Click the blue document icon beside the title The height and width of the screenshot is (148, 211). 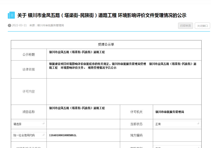coord(11,15)
